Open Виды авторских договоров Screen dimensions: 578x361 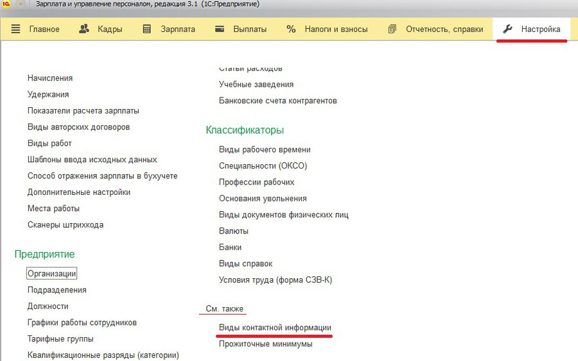pos(78,127)
